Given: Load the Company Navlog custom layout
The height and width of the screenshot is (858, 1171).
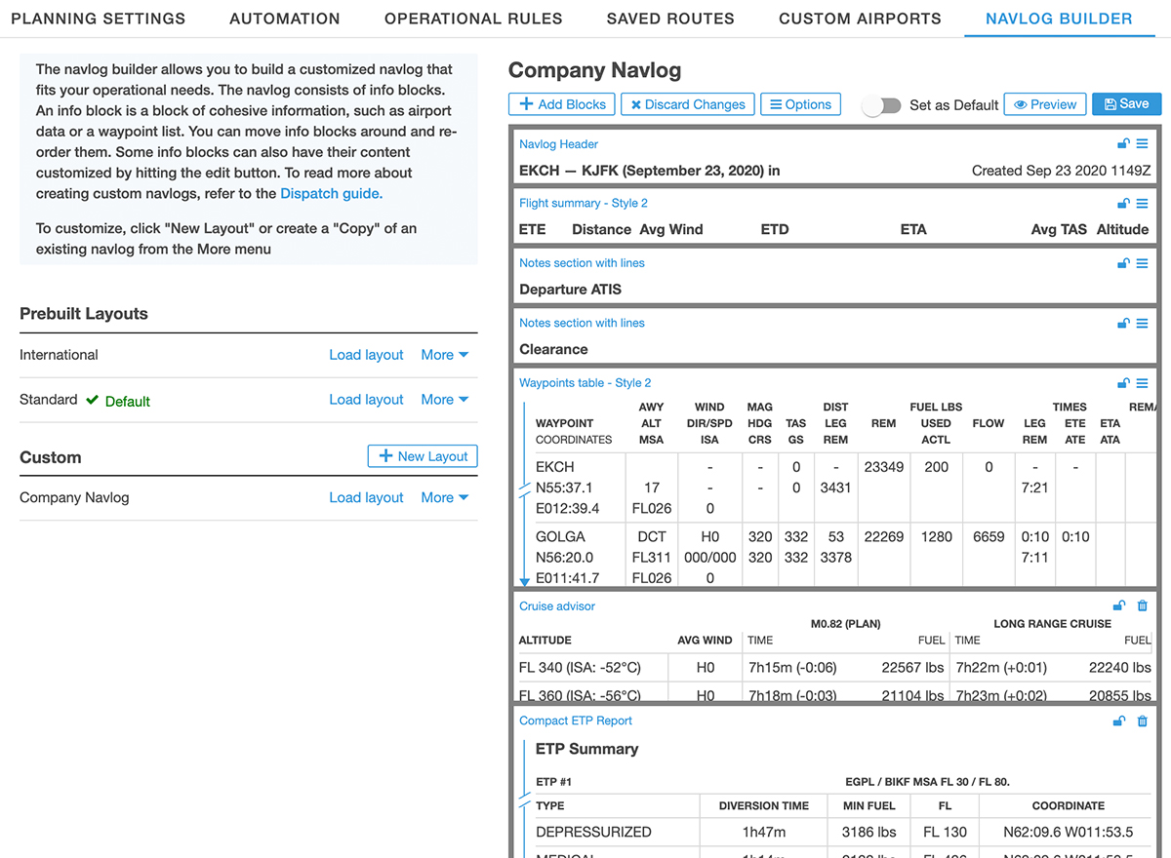Looking at the screenshot, I should 366,497.
